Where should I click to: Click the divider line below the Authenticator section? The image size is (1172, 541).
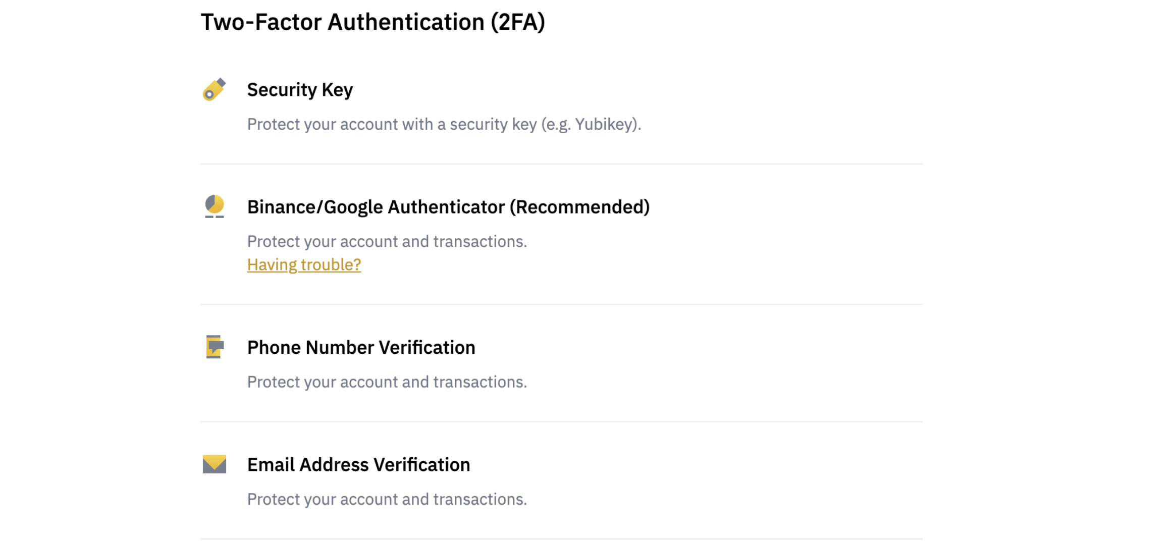(561, 304)
